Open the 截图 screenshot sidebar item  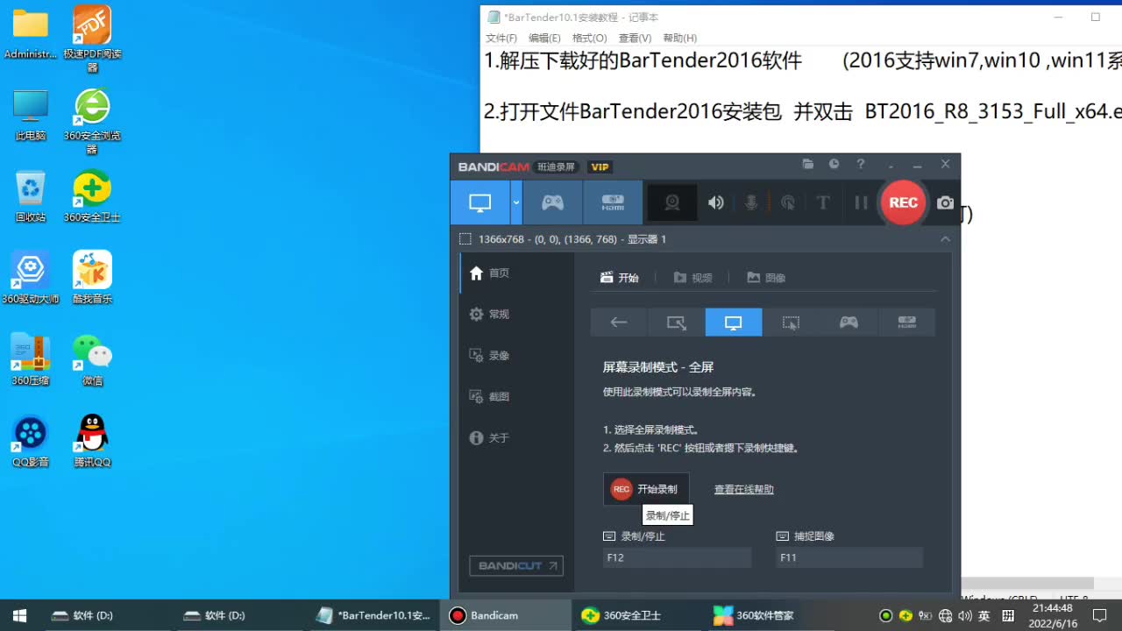click(517, 397)
